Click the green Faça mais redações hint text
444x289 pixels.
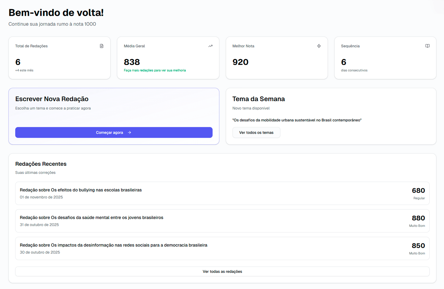pos(155,70)
